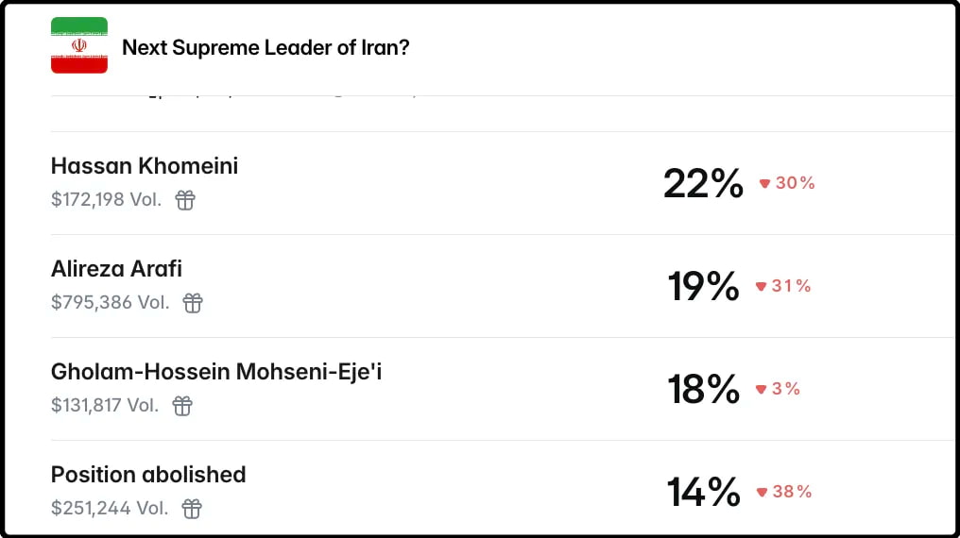The height and width of the screenshot is (538, 960).
Task: Click the 22% probability for Hassan Khomeini
Action: 703,183
